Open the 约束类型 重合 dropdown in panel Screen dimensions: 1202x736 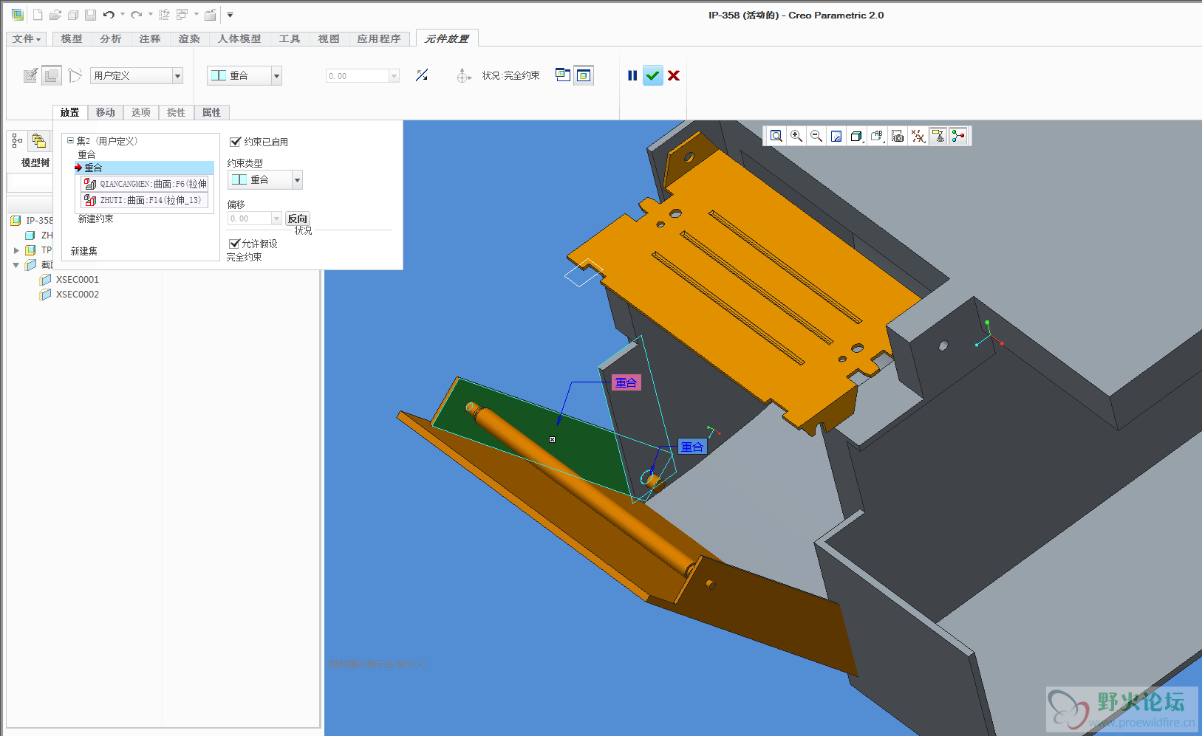pos(297,179)
